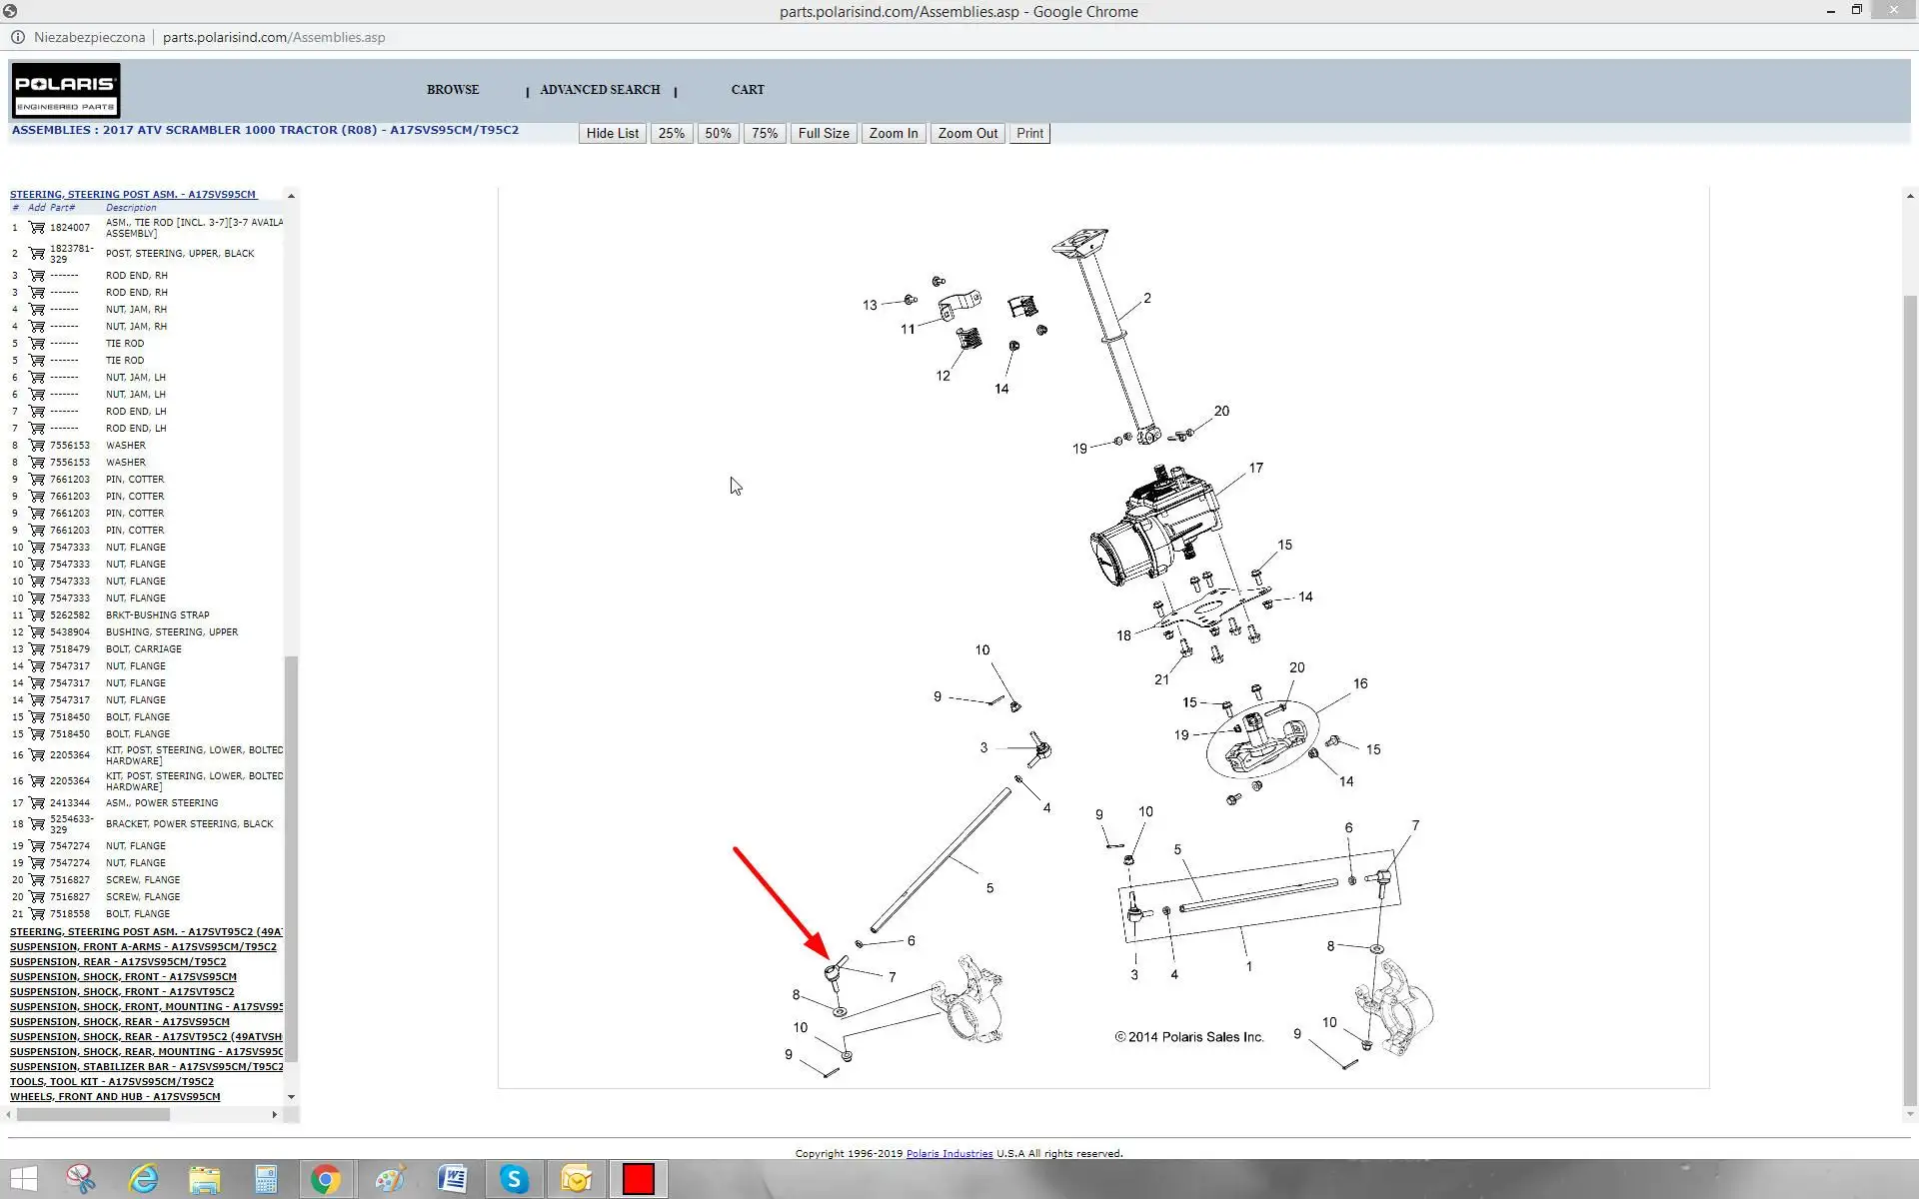Open SUSPENSION, STABILIZER BAR assembly link

click(146, 1067)
